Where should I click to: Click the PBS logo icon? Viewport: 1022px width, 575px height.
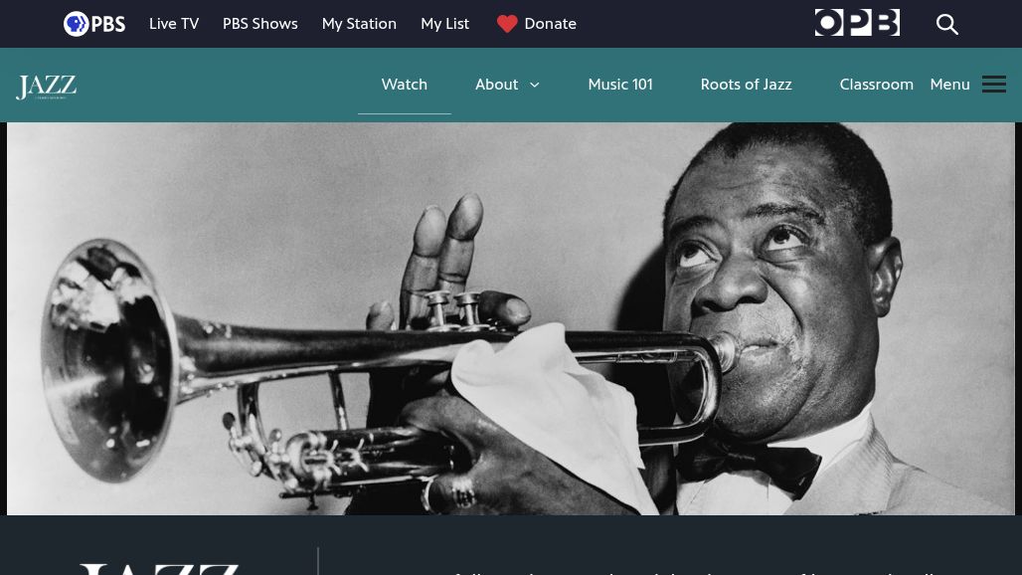(x=94, y=24)
